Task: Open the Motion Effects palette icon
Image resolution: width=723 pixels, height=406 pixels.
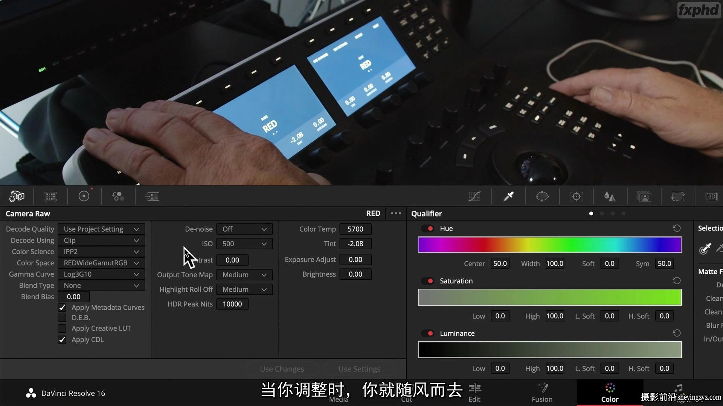Action: [x=152, y=196]
